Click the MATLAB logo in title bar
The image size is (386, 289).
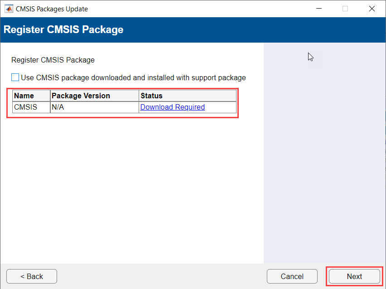coord(9,9)
